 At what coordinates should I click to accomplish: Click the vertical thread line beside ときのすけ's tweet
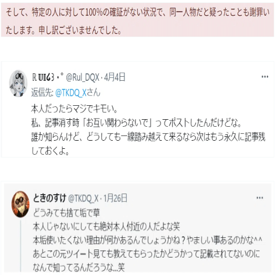point(21,245)
